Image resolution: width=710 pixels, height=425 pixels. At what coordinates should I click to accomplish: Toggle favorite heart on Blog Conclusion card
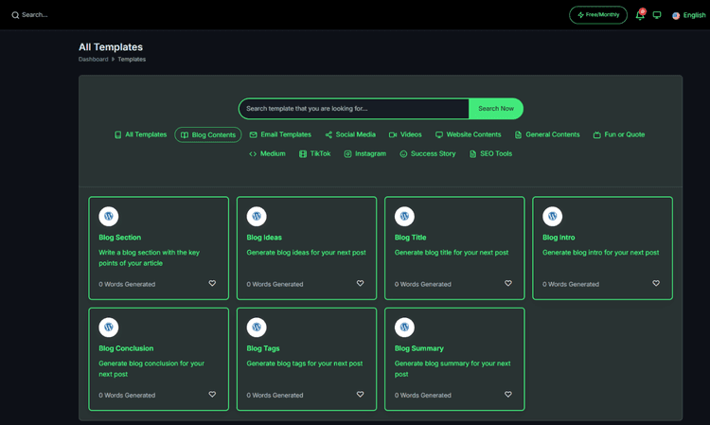point(212,394)
